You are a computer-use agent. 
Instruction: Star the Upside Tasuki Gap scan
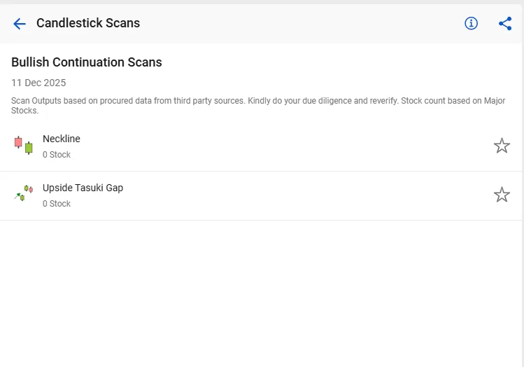[502, 195]
